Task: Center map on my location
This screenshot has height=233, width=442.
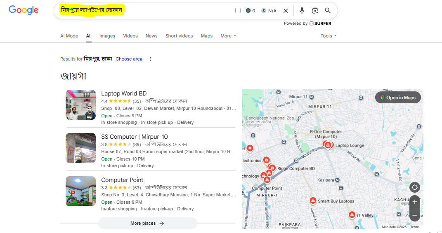Action: tap(415, 187)
